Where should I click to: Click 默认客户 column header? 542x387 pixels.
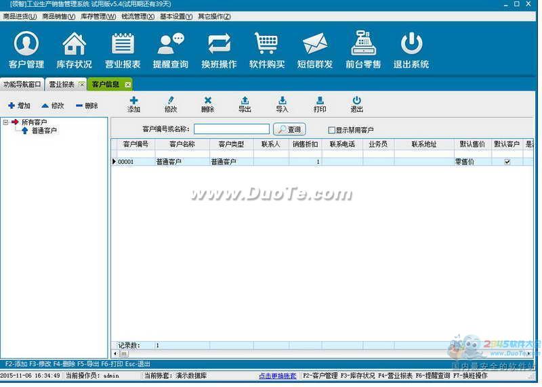pos(507,144)
